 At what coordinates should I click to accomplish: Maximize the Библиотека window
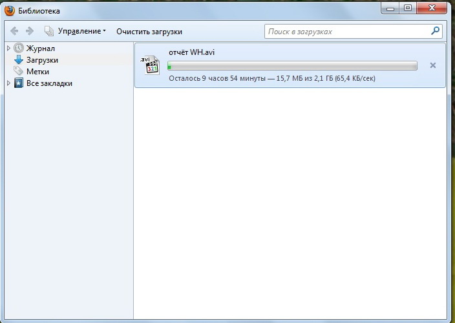(408, 8)
